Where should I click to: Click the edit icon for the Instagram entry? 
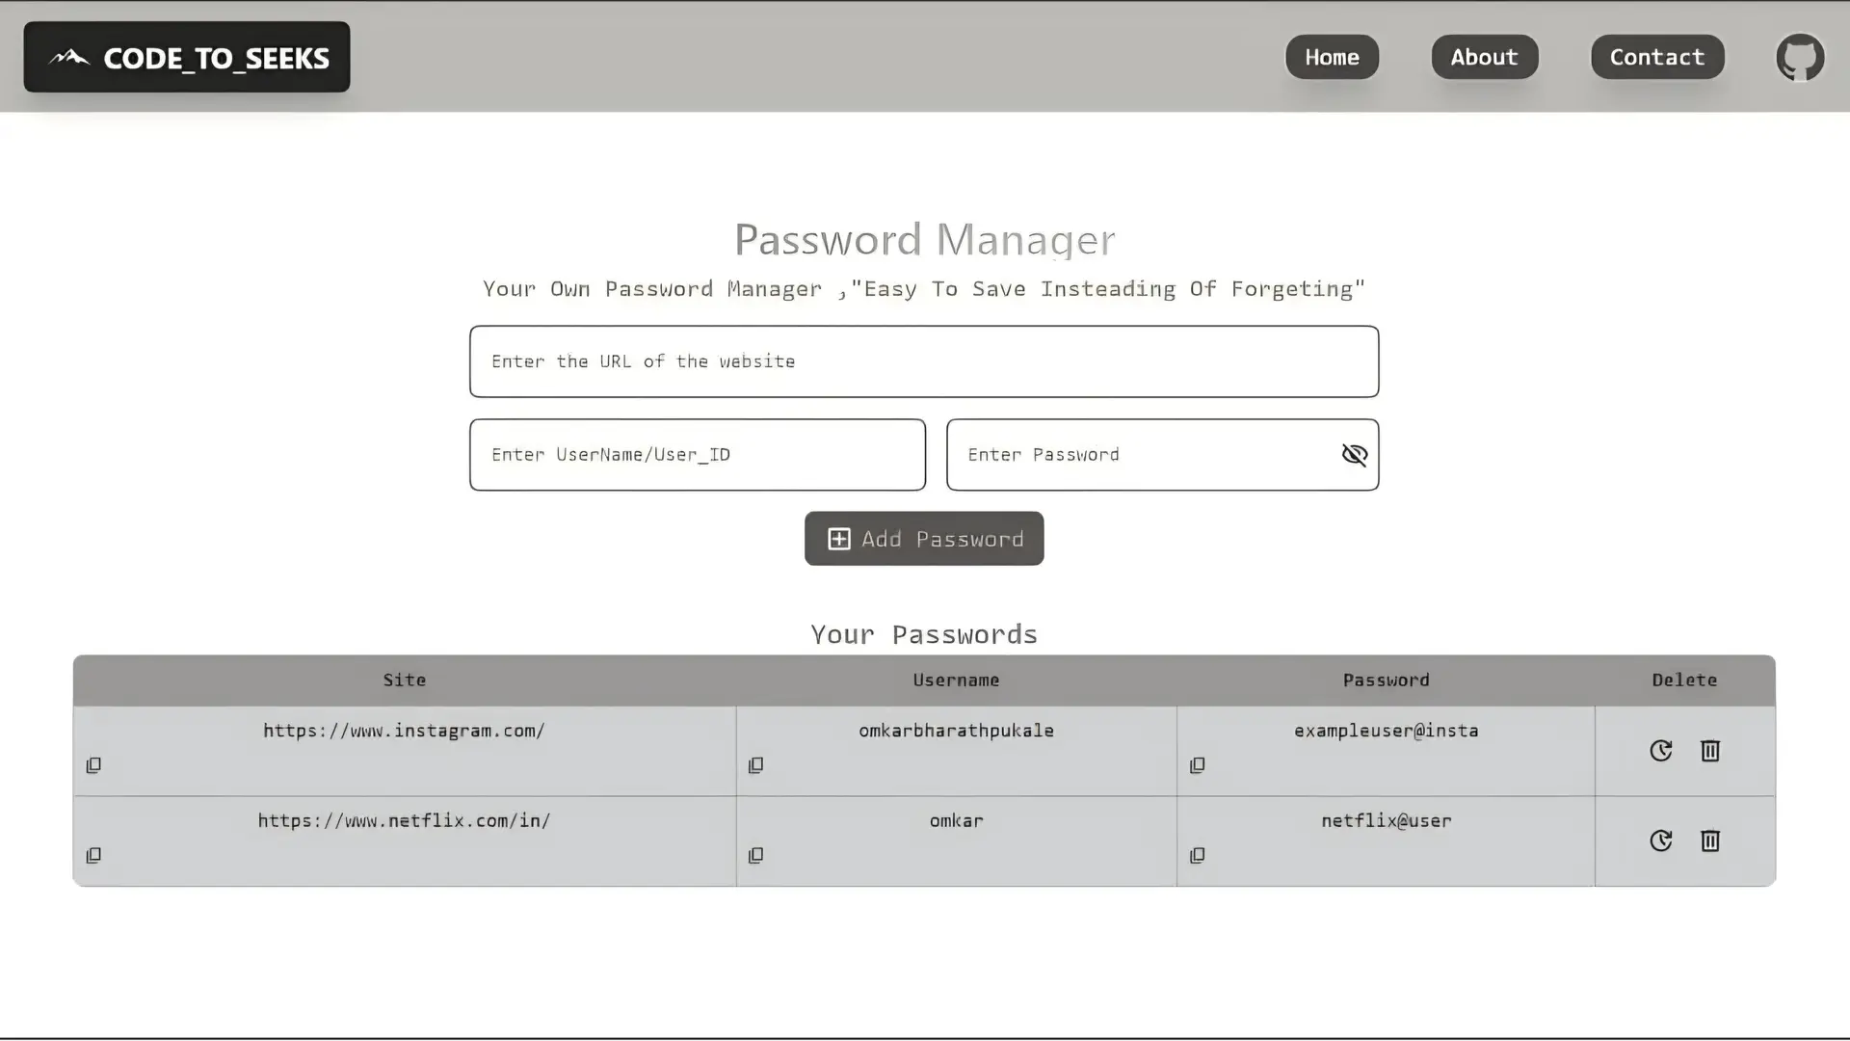pyautogui.click(x=1660, y=750)
